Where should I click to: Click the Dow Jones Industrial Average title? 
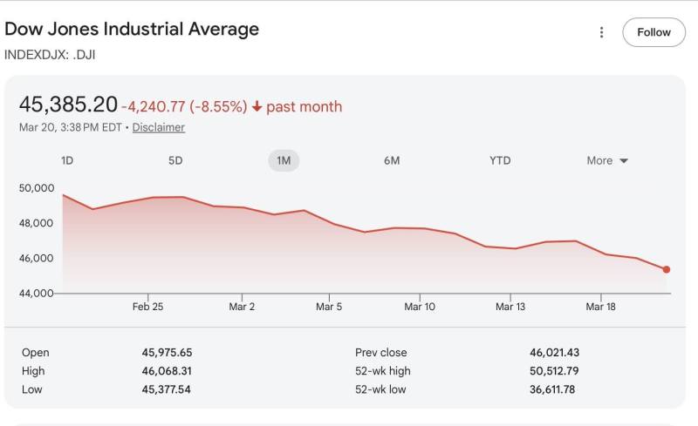coord(132,30)
